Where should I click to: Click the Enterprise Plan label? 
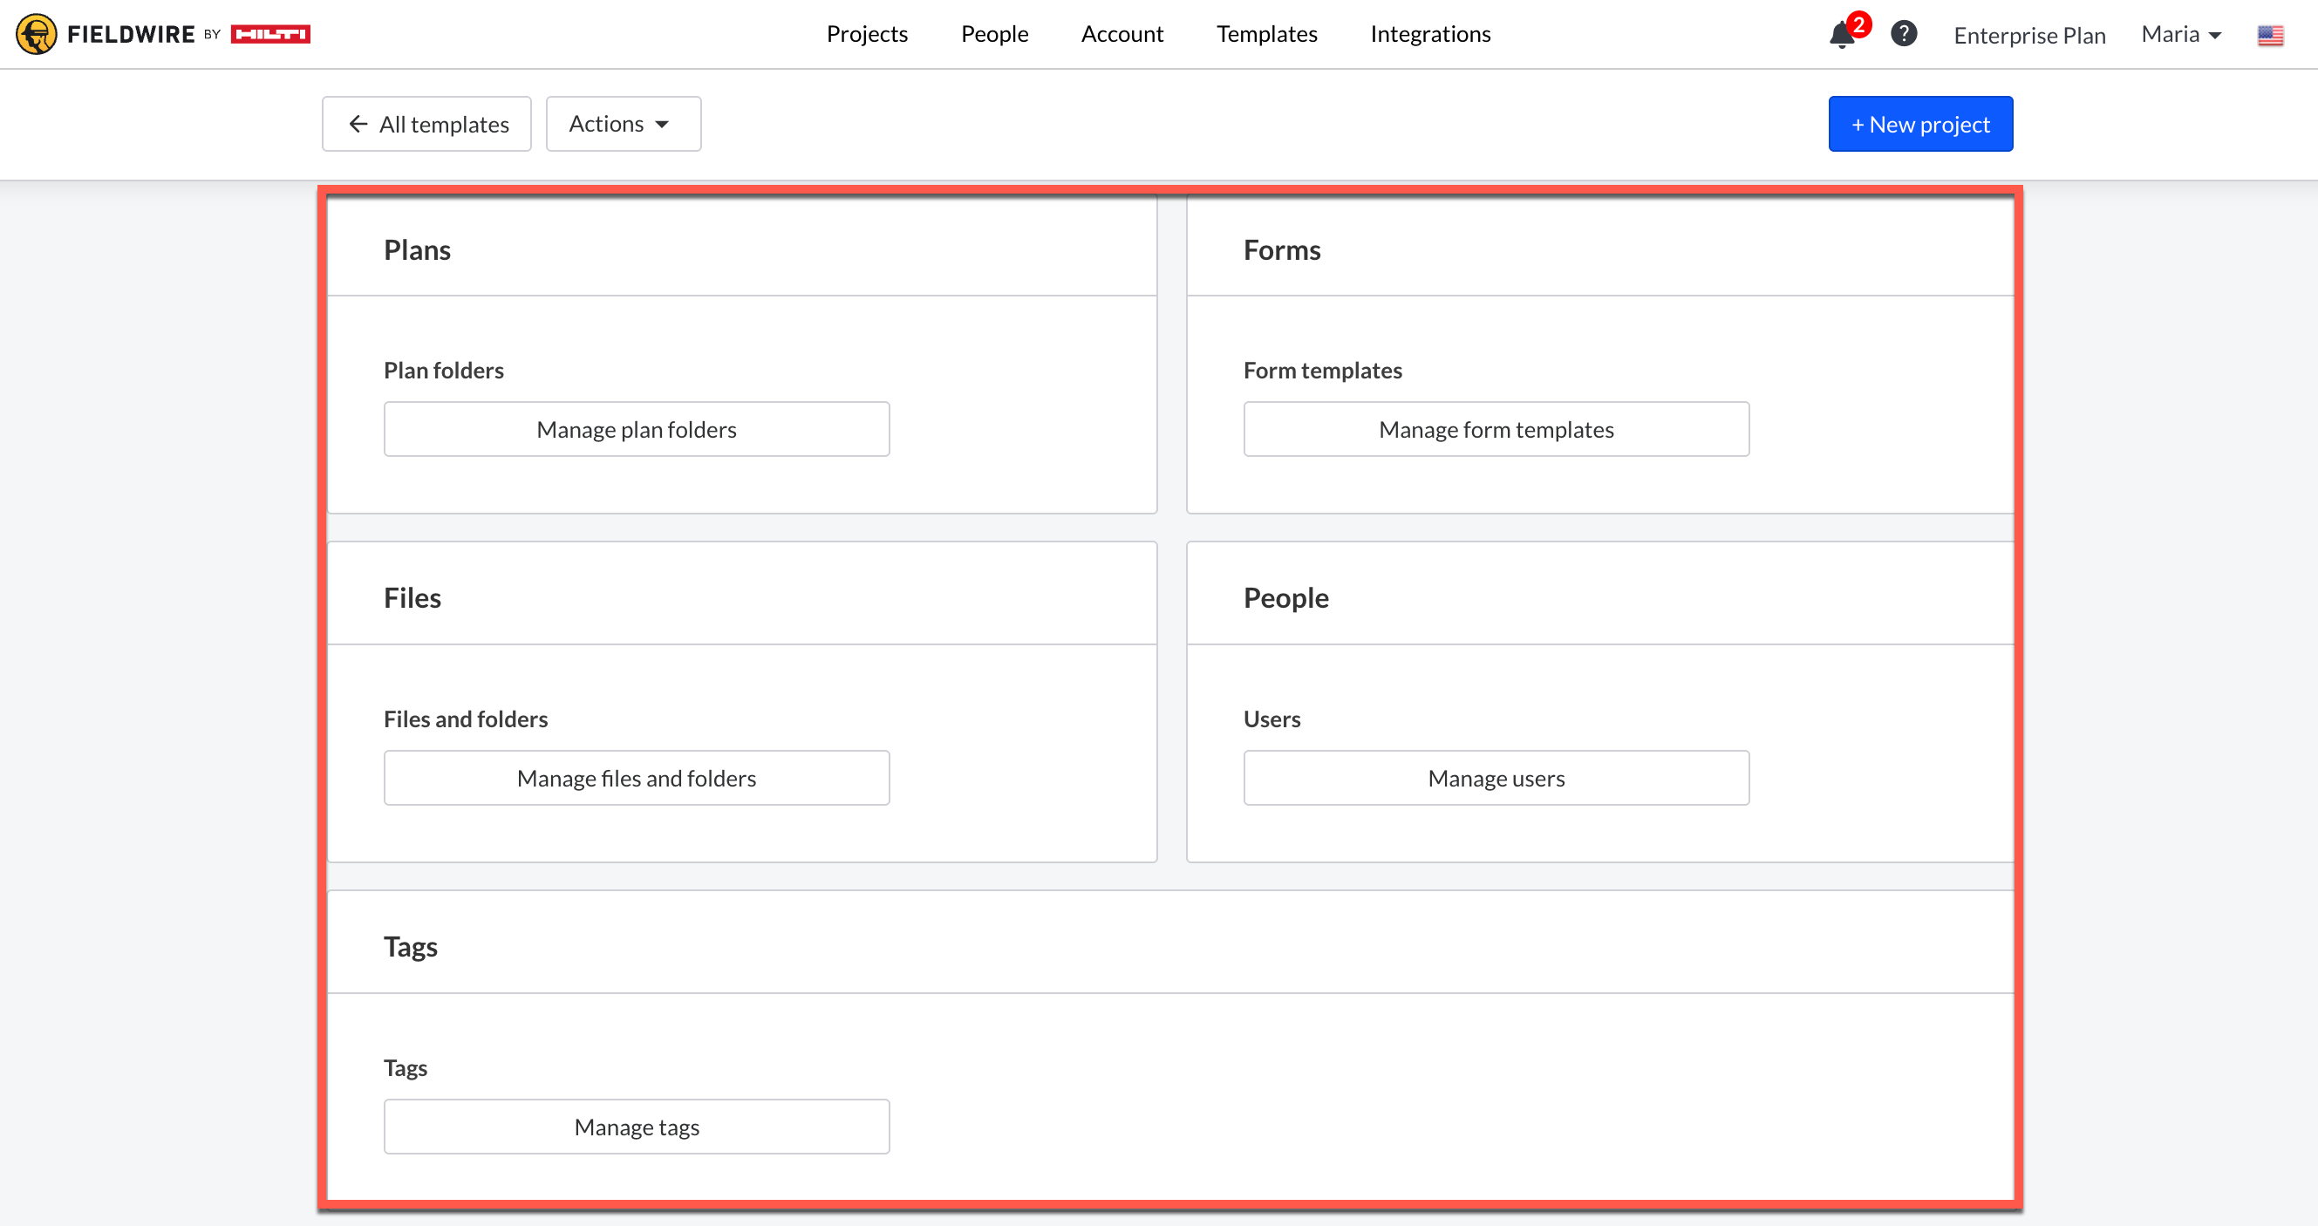[x=2029, y=35]
